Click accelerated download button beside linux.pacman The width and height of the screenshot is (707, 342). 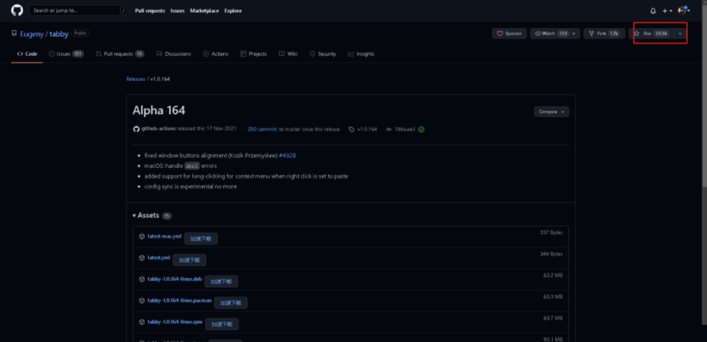230,303
